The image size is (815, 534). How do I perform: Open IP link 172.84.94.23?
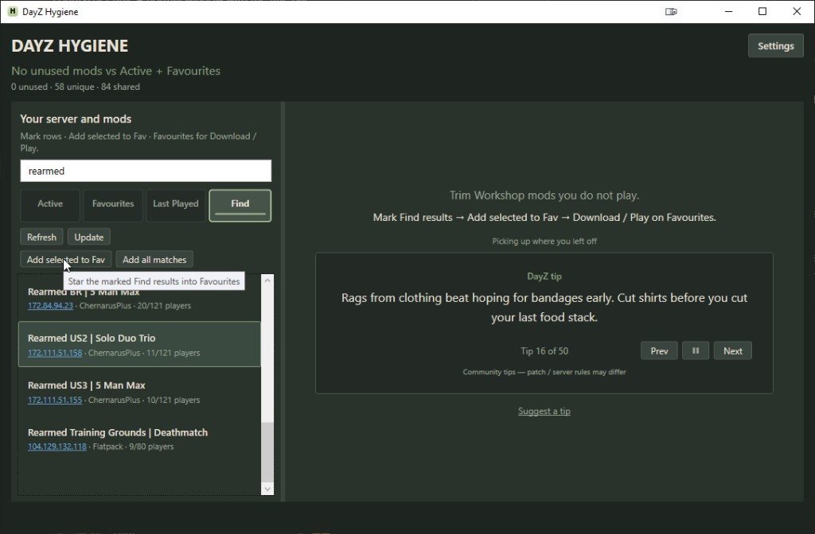click(x=50, y=306)
